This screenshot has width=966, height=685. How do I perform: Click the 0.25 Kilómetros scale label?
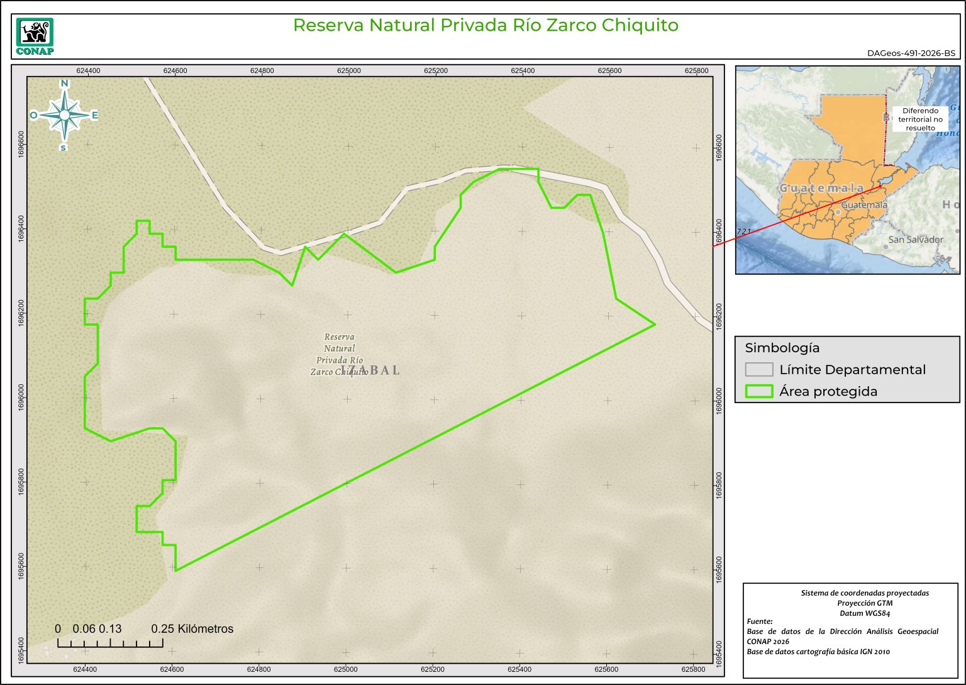coord(192,629)
